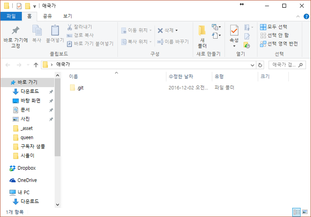The image size is (311, 217).
Task: Switch to large icons view
Action: [305, 212]
